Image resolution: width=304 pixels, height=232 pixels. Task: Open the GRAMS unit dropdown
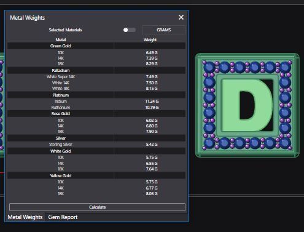(x=163, y=30)
